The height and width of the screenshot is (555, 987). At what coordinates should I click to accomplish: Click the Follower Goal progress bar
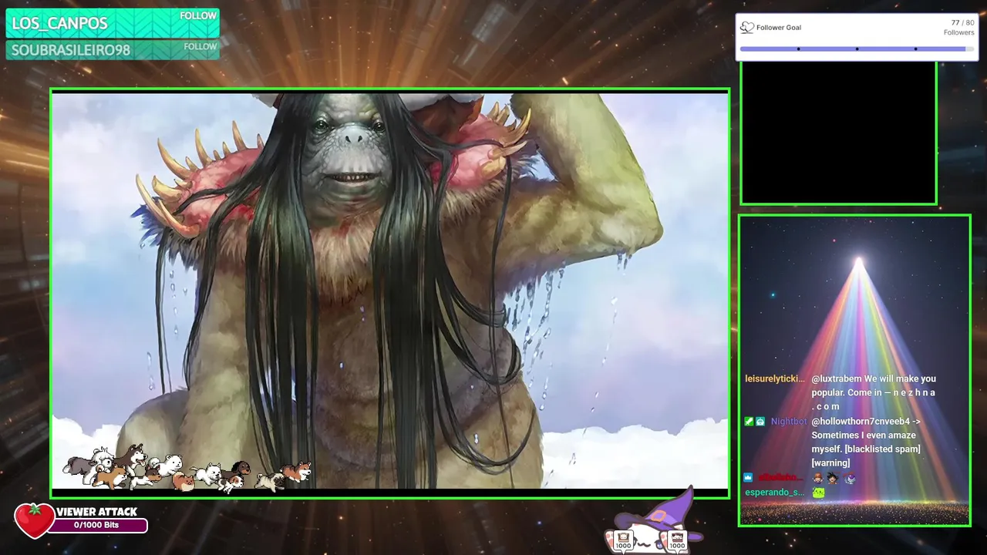(856, 49)
